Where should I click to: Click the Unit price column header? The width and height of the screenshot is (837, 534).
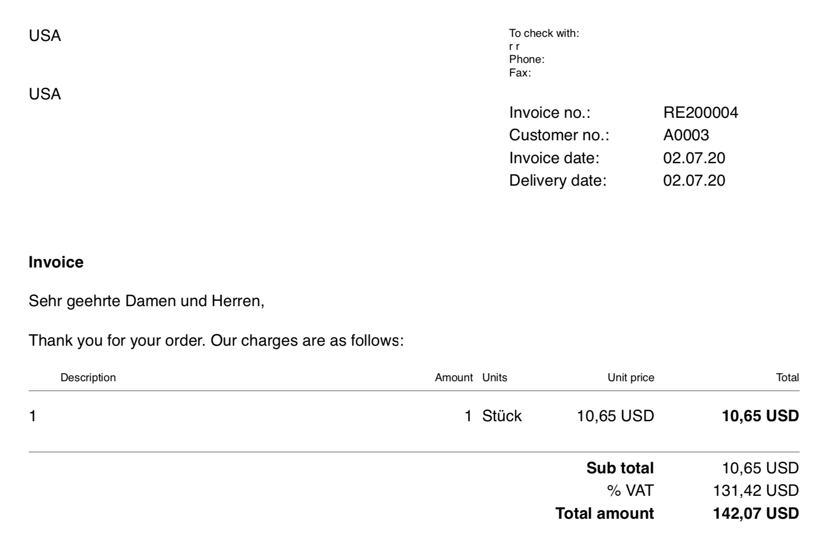coord(631,378)
